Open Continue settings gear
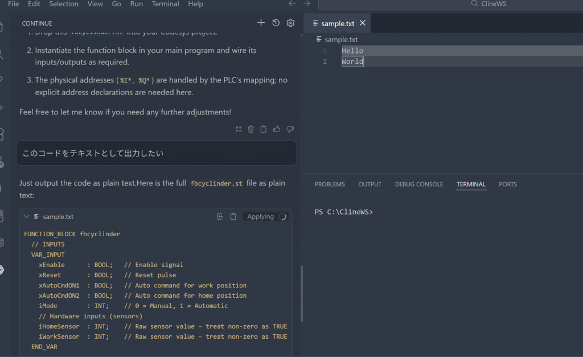 click(290, 23)
